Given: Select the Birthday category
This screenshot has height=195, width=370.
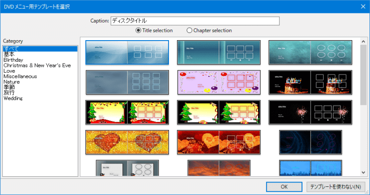Looking at the screenshot, I should (13, 60).
